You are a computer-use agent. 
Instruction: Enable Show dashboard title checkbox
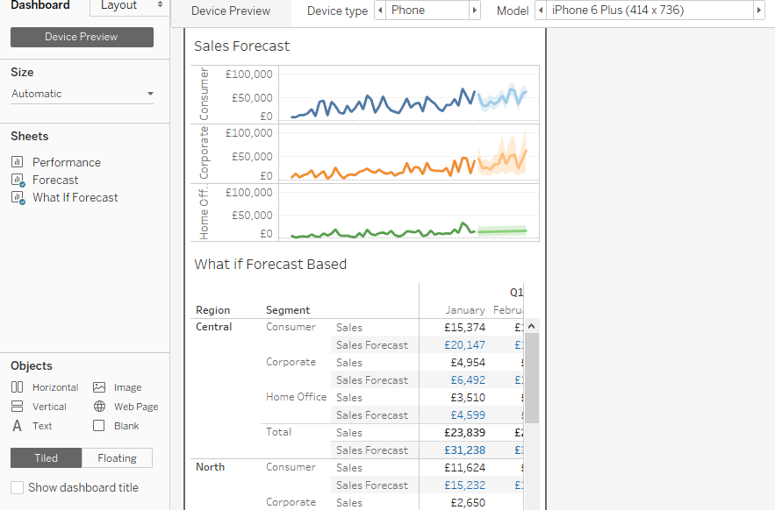[x=17, y=487]
